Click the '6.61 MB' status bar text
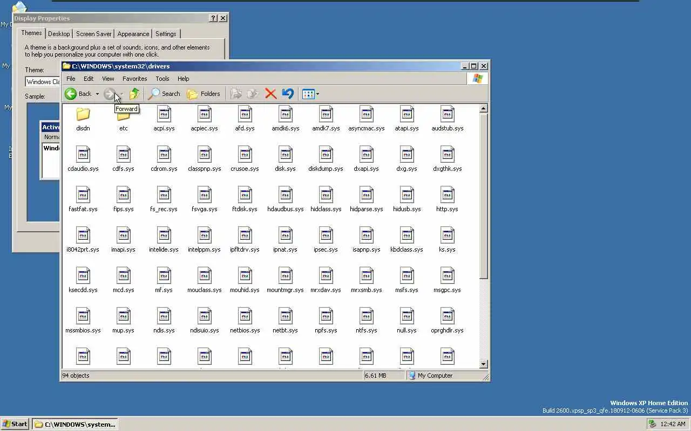Screen dimensions: 691x431 (x=376, y=376)
